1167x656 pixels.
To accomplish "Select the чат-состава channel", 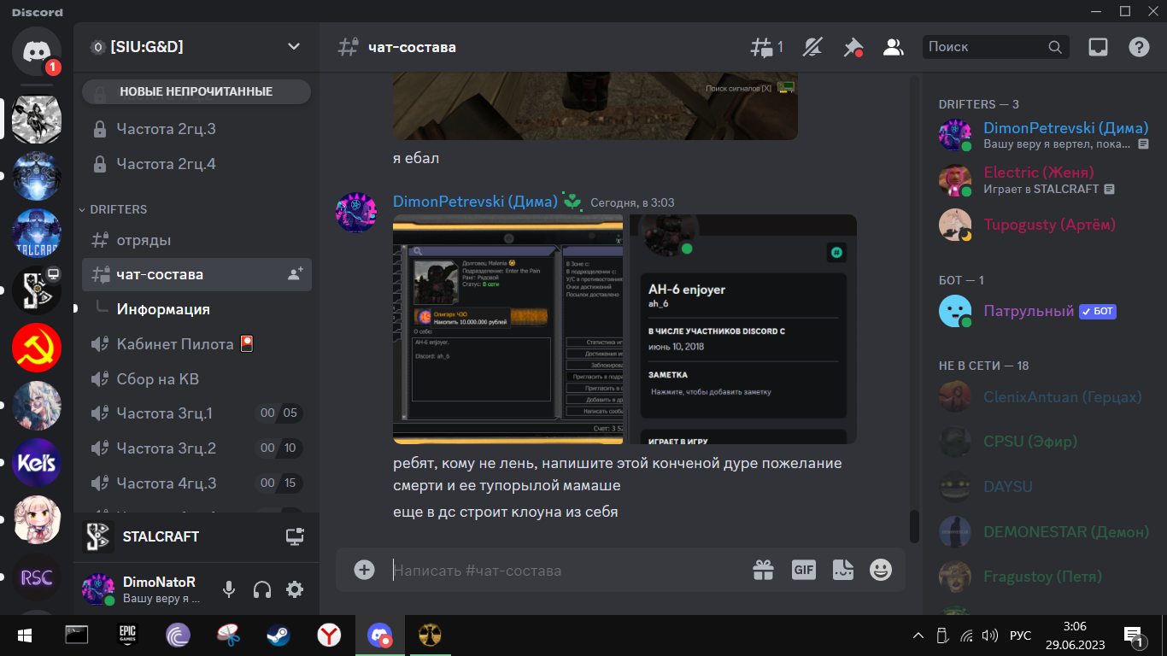I will coord(196,274).
